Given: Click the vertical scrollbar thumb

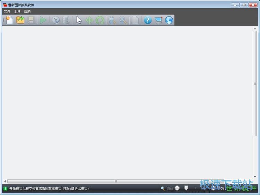Looking at the screenshot, I should [x=255, y=84].
